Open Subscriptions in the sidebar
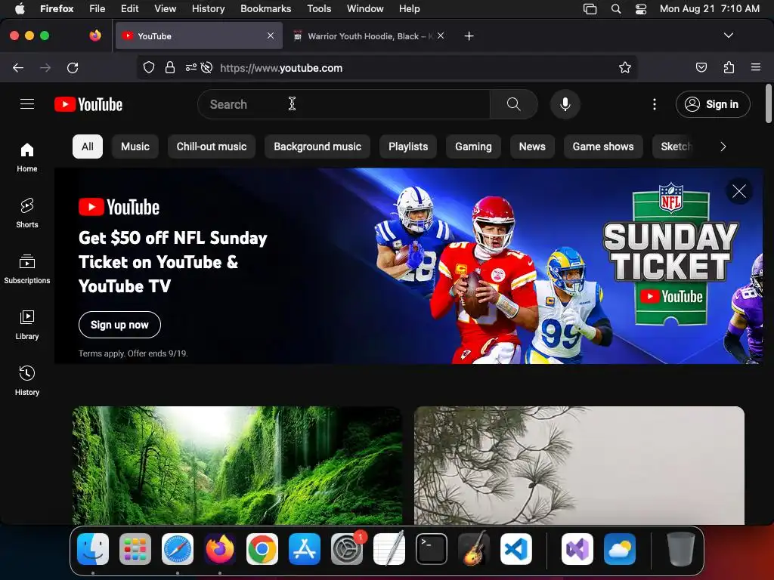 tap(27, 269)
